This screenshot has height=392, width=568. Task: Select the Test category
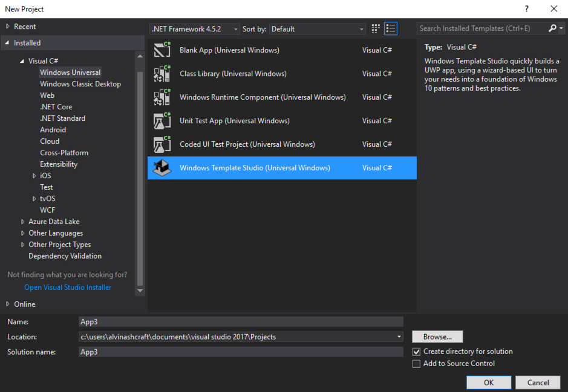point(47,187)
